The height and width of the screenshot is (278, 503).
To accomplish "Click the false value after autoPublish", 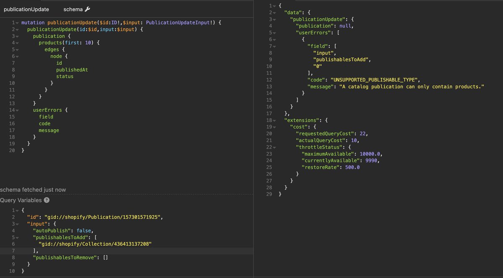I will 84,231.
